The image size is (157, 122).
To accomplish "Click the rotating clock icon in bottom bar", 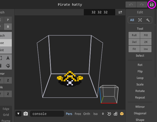I will (x=109, y=114).
